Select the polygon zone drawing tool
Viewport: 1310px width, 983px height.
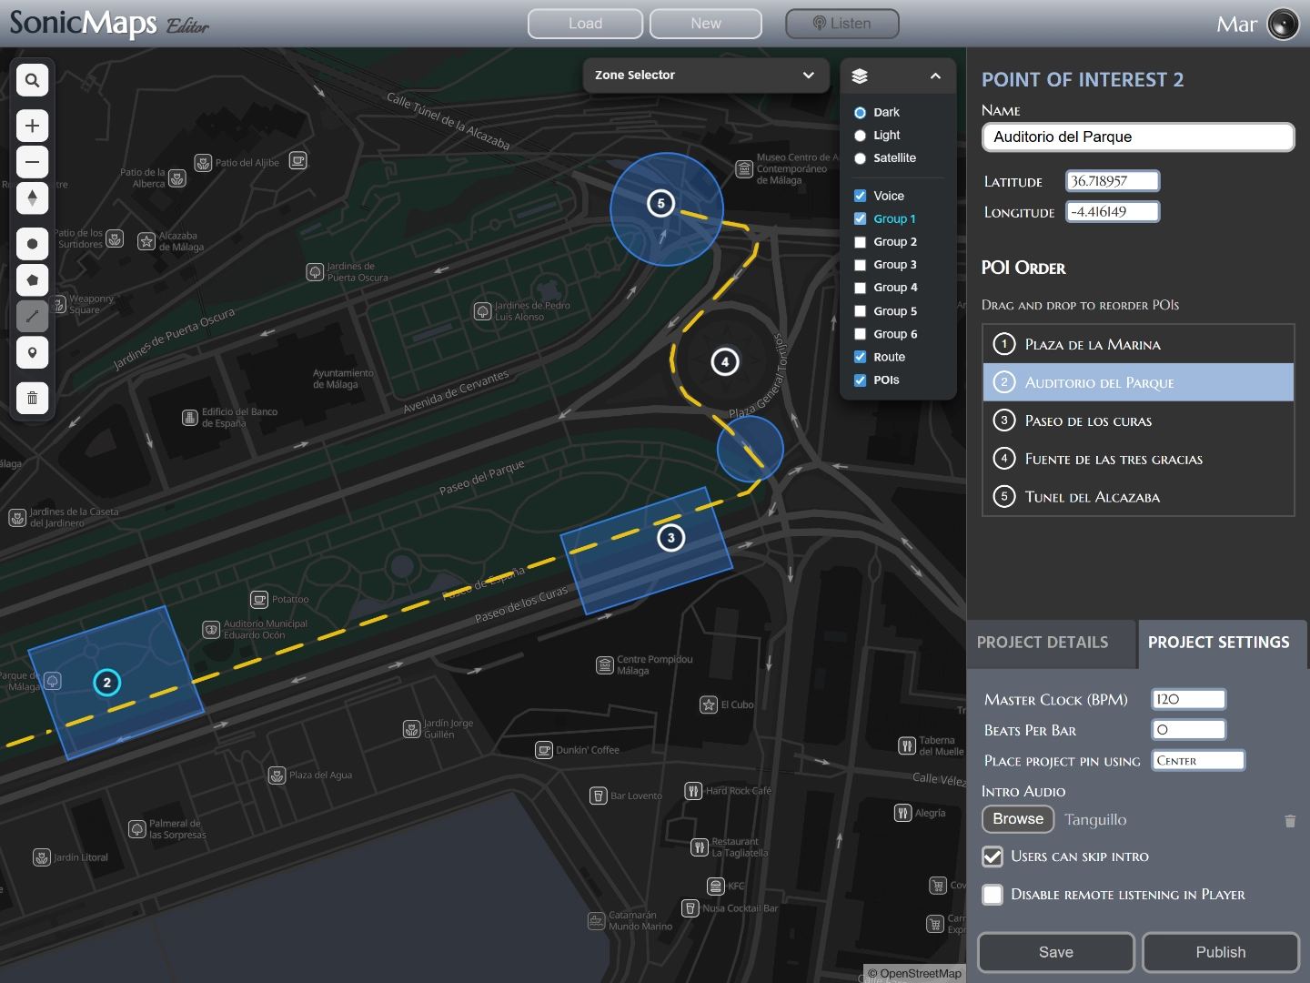pyautogui.click(x=32, y=280)
